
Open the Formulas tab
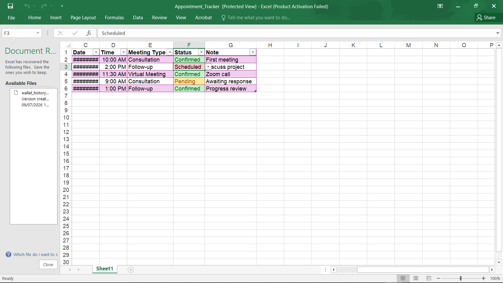pos(114,18)
